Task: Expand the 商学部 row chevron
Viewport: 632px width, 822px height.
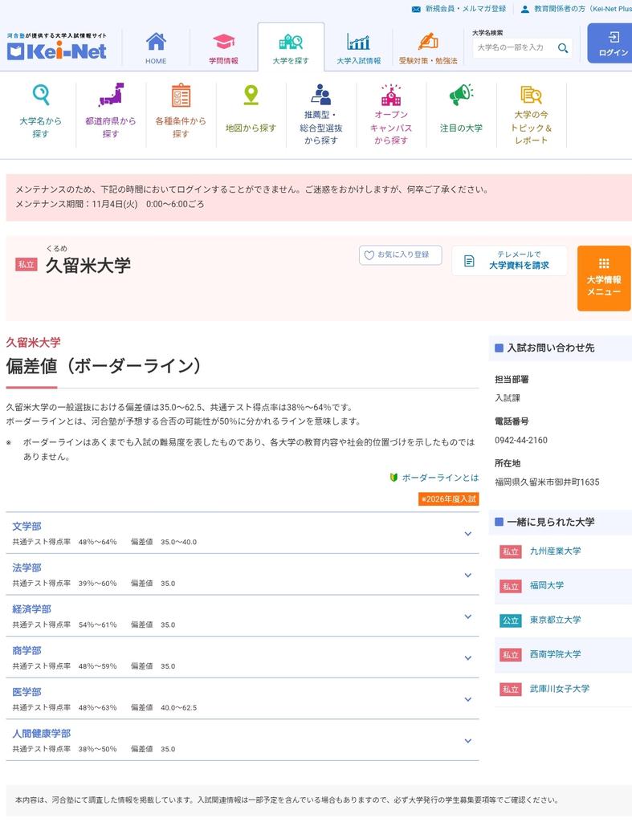Action: point(468,658)
